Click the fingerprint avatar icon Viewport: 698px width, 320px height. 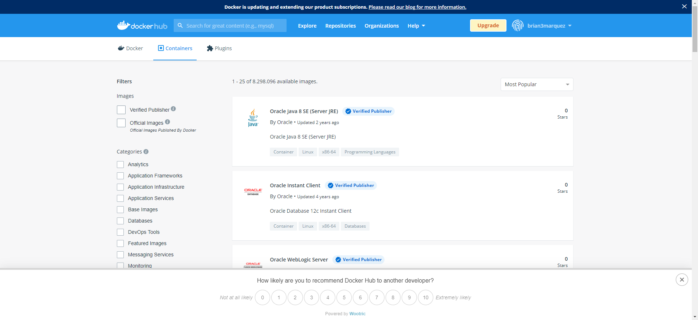pos(517,25)
